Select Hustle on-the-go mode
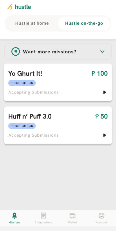The height and width of the screenshot is (231, 116). (x=84, y=23)
